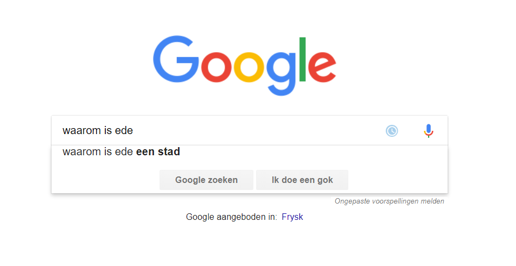Click the first red o in Google logo

pyautogui.click(x=216, y=67)
